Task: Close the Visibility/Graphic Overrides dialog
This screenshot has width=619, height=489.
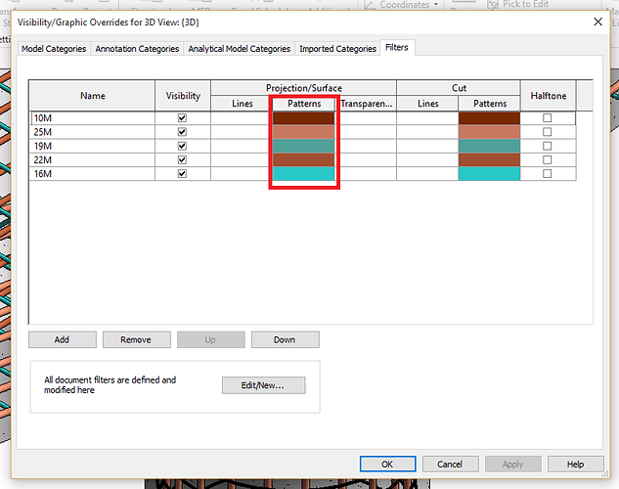Action: coord(598,22)
